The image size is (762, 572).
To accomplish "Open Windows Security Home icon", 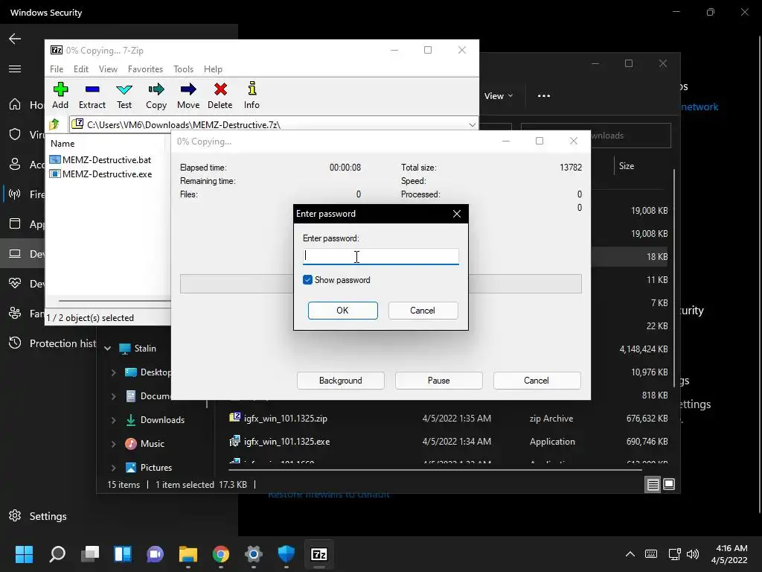I will [15, 104].
